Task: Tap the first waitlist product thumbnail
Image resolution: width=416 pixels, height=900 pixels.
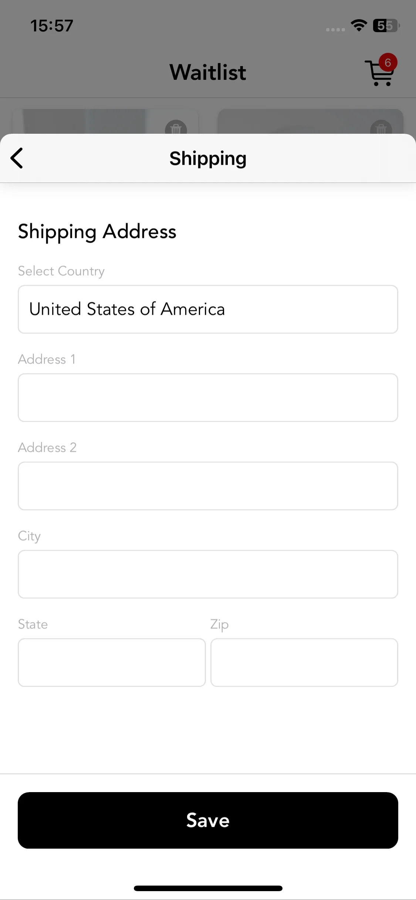Action: tap(105, 122)
